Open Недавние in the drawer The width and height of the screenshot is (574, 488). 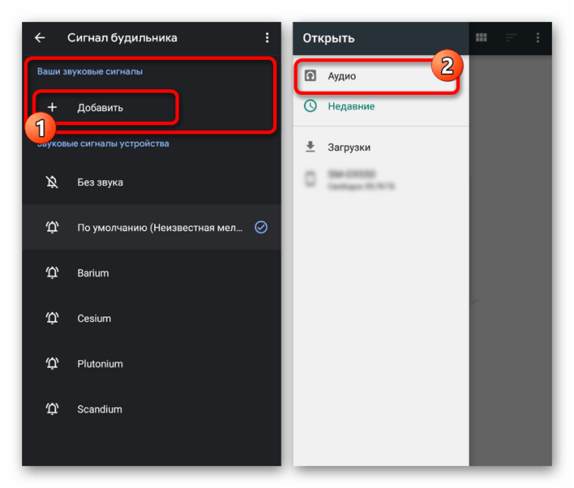coord(351,106)
